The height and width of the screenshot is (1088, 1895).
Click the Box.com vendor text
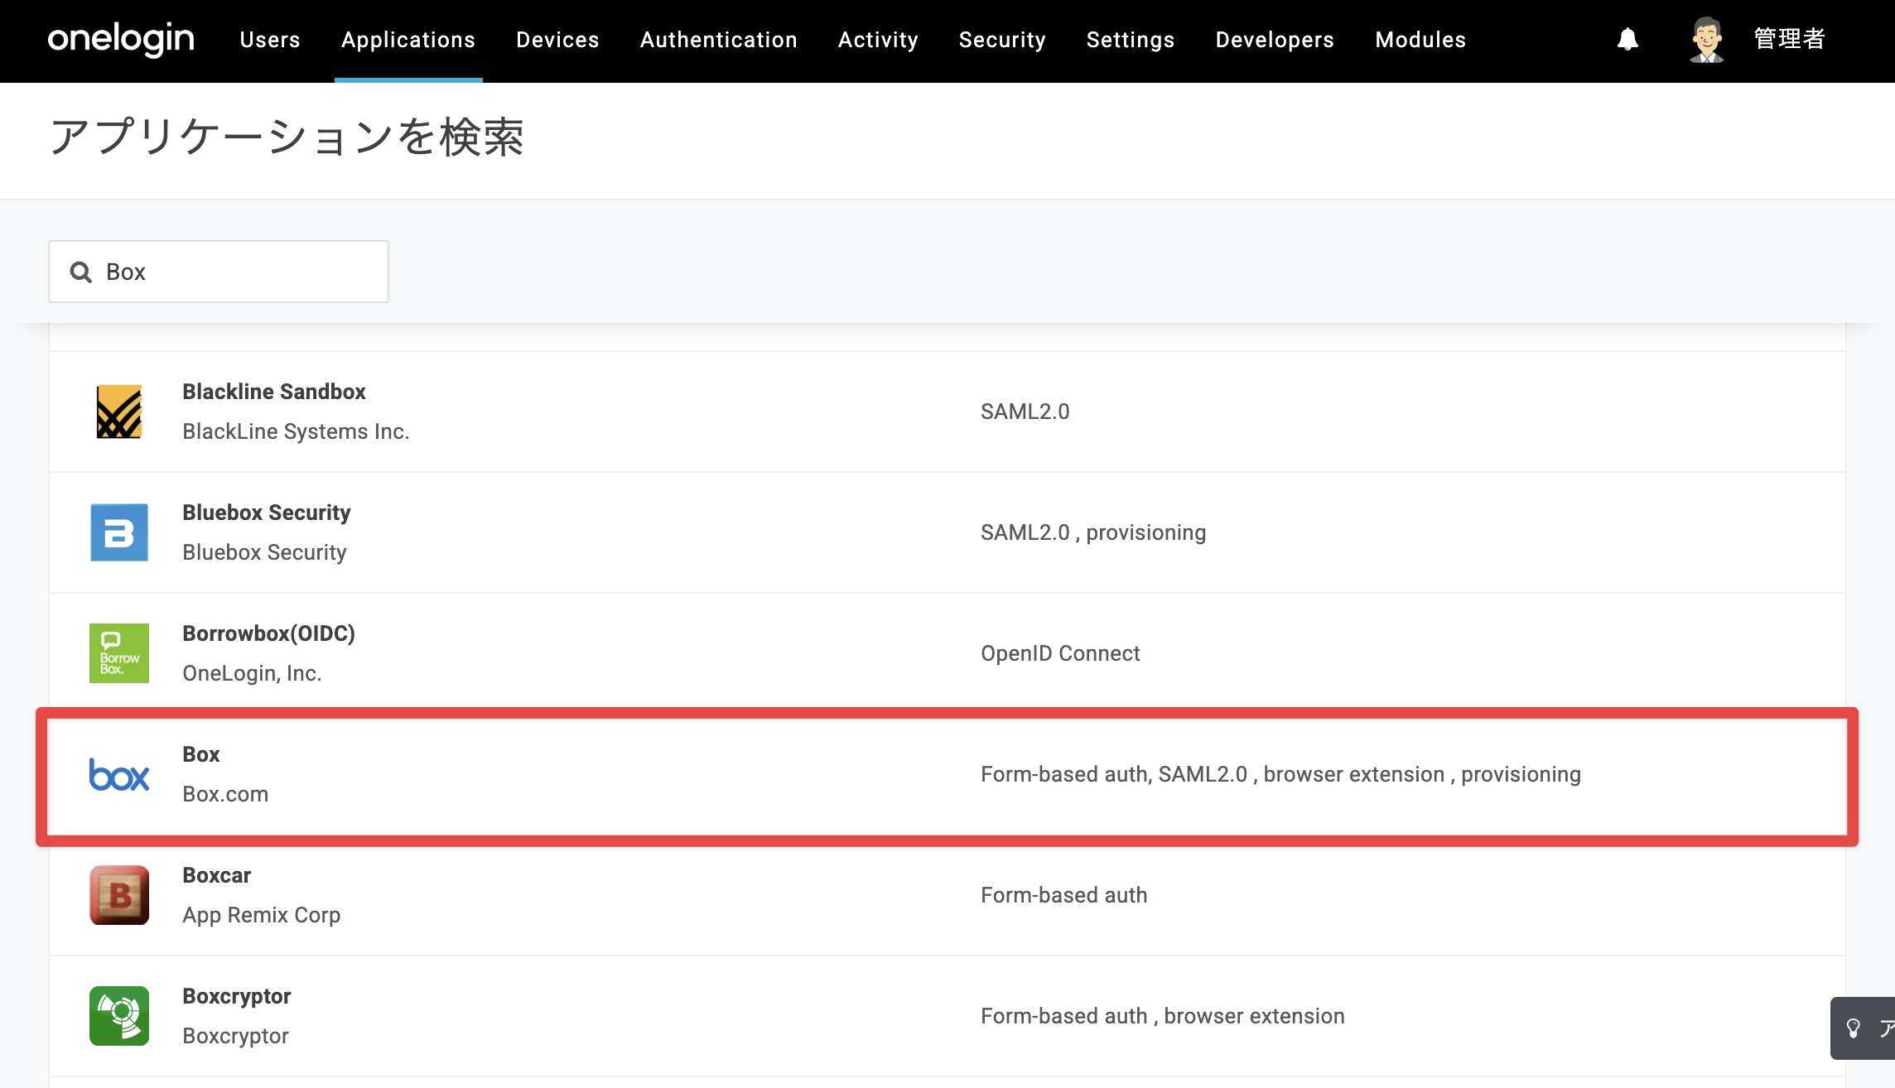[x=225, y=794]
